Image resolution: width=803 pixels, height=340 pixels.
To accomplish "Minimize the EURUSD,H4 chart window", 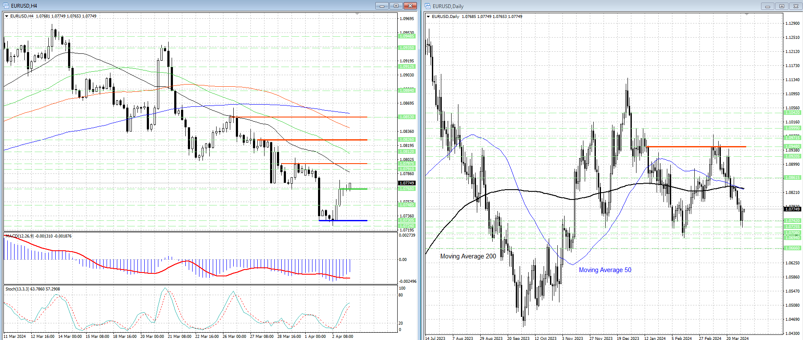I will pos(382,6).
